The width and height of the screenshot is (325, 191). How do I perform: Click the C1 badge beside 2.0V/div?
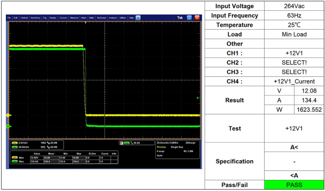click(14, 142)
